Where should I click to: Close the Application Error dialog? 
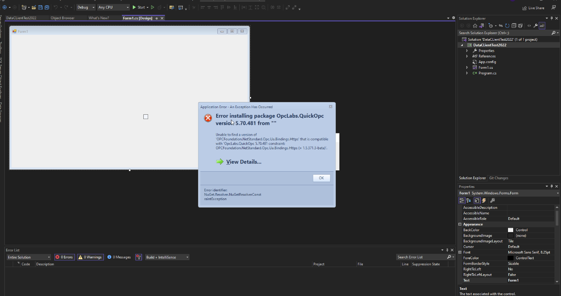[x=331, y=106]
